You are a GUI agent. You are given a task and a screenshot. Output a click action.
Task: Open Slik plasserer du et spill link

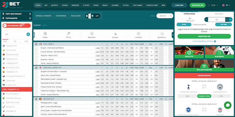coord(204,41)
